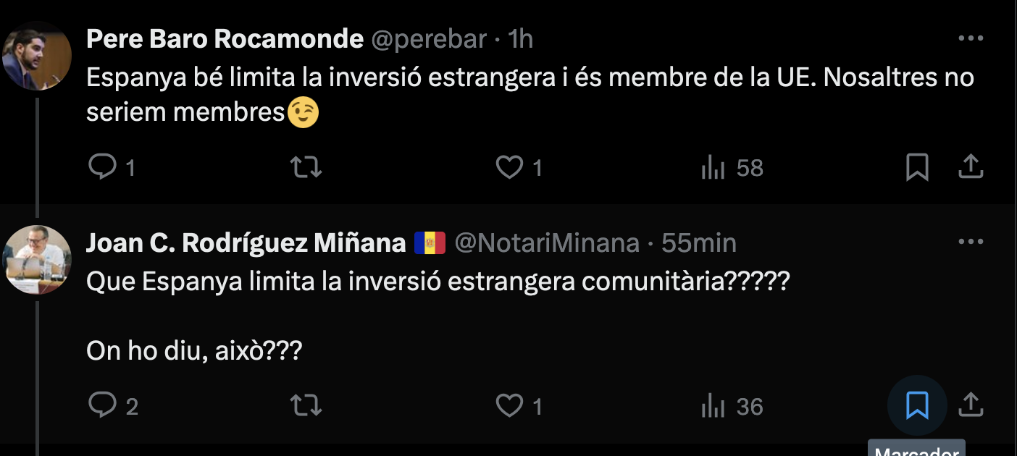Click the 55min timestamp on Joan's tweet
The width and height of the screenshot is (1017, 456).
tap(698, 243)
